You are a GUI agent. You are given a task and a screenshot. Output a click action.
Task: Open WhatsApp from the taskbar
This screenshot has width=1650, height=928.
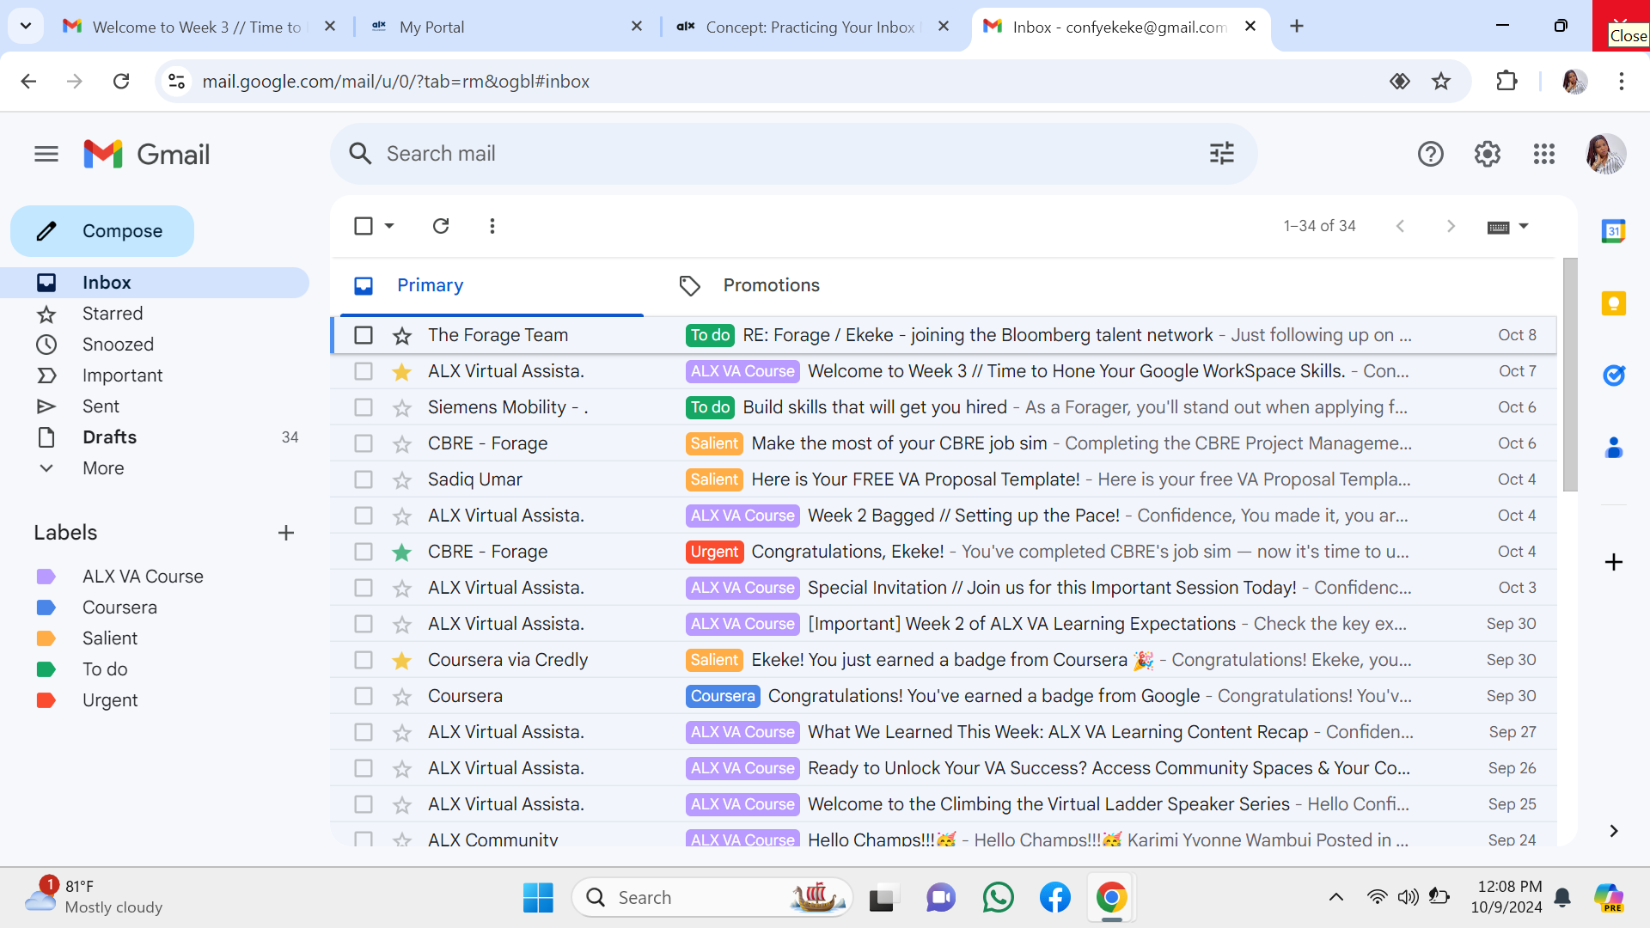(998, 898)
